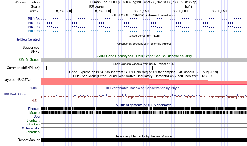Open Repeating Elements by RepeatMasker title

point(144,136)
